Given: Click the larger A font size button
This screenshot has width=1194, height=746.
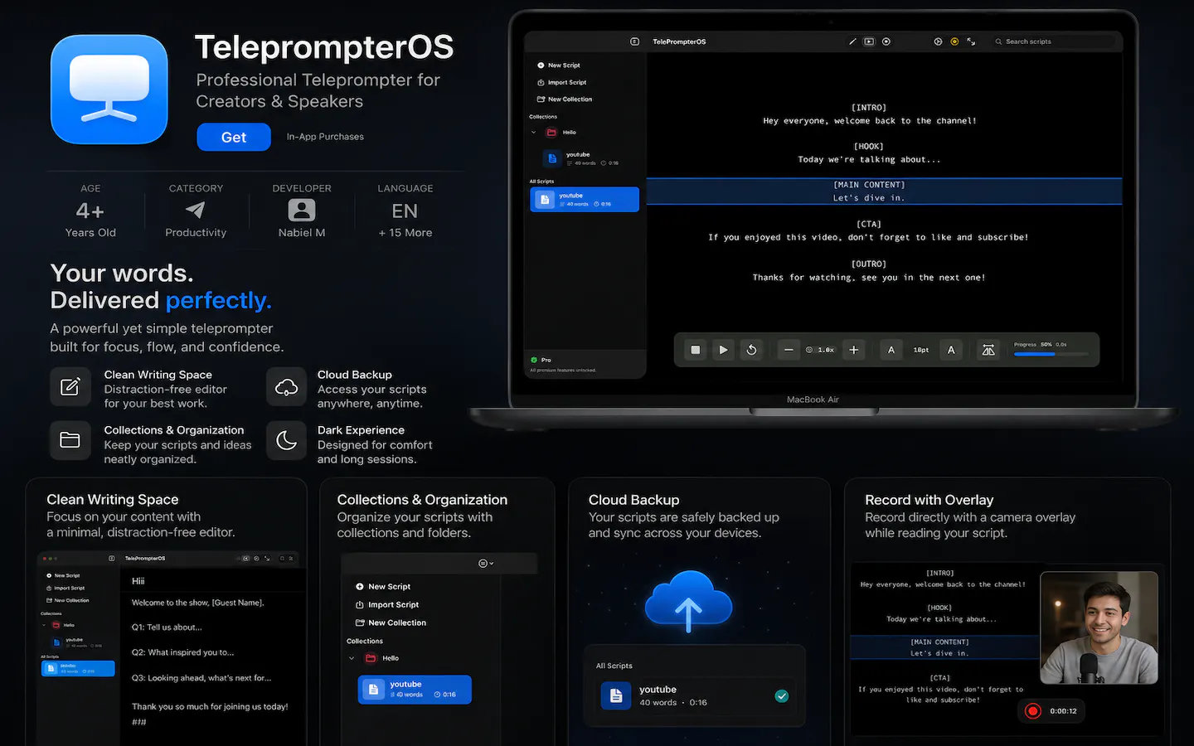Looking at the screenshot, I should (x=951, y=350).
